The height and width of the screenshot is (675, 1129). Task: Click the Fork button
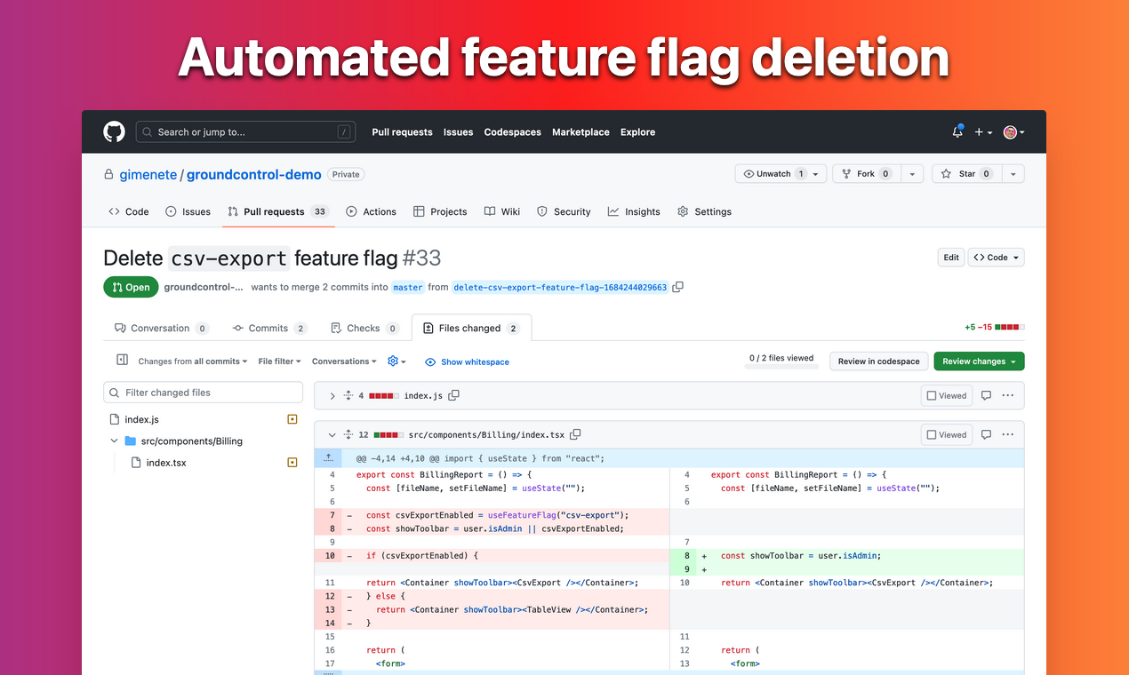867,174
